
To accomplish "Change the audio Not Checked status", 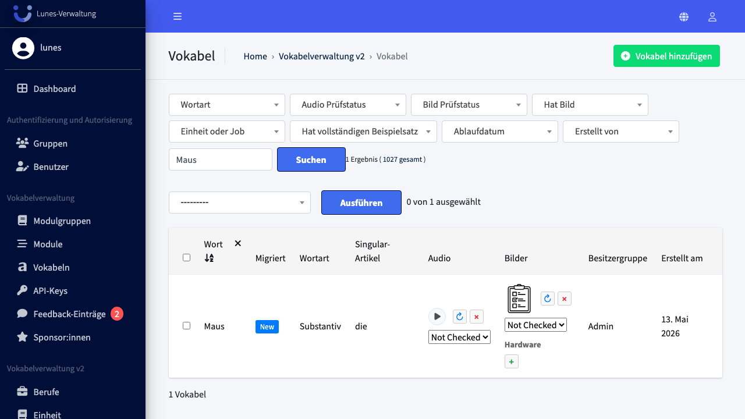I will coord(459,337).
